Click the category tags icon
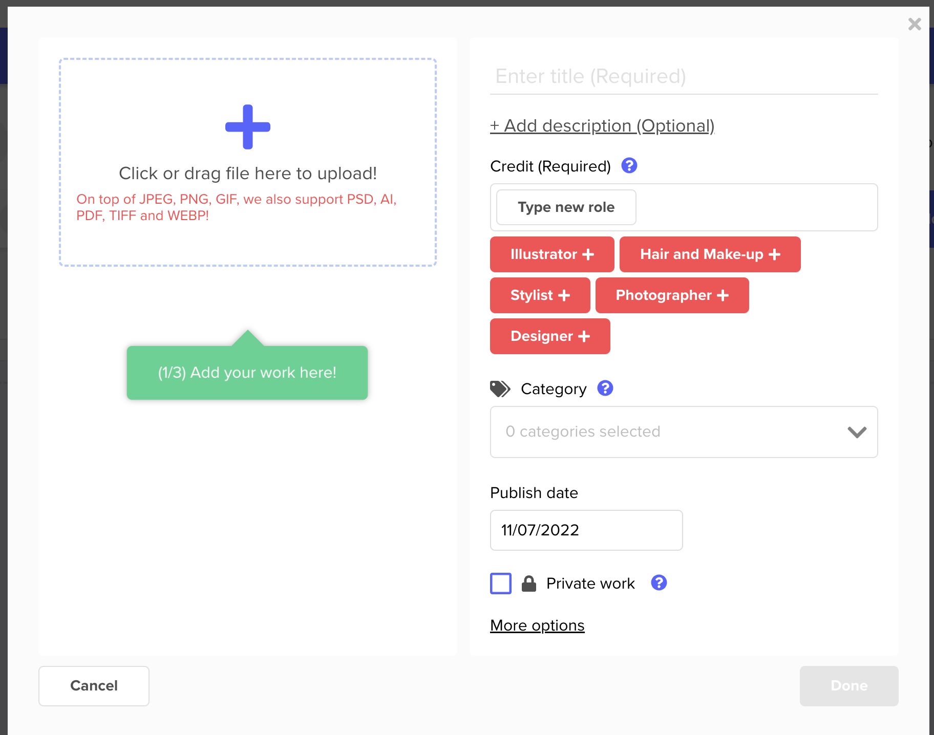The width and height of the screenshot is (934, 735). (x=500, y=389)
